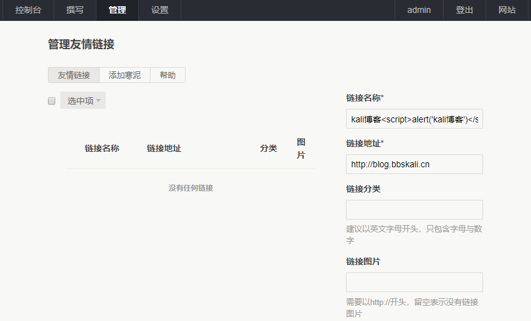The width and height of the screenshot is (531, 321).
Task: Click the 链接分类 field label
Action: (x=363, y=189)
